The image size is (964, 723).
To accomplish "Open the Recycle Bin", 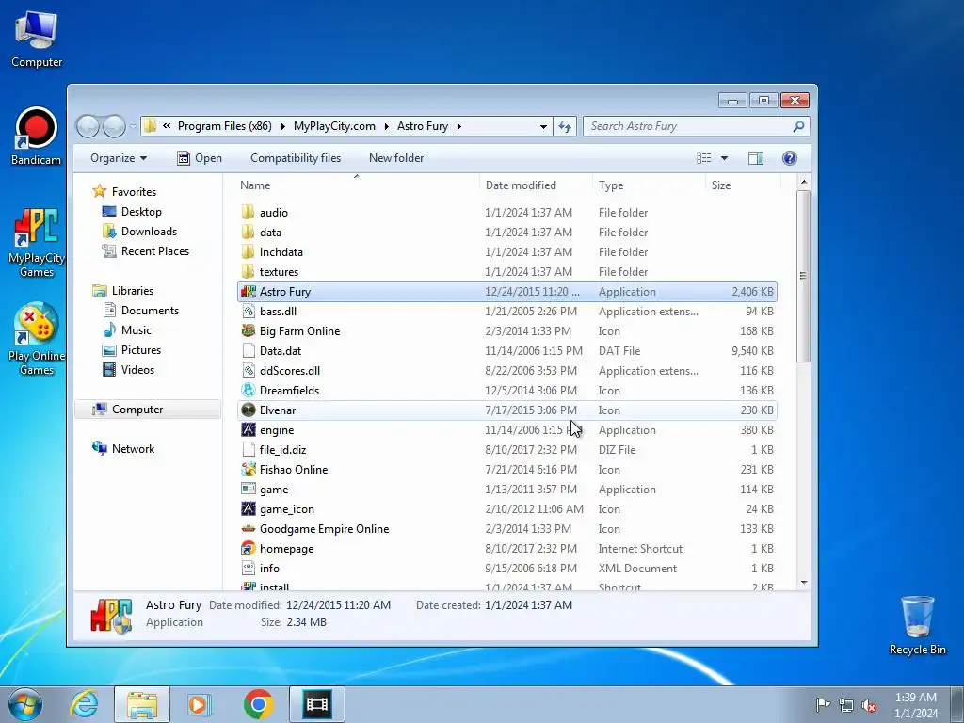I will [917, 625].
